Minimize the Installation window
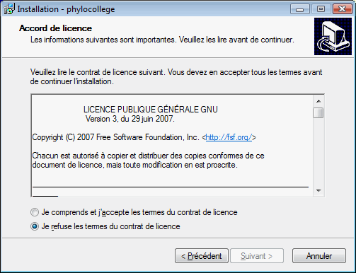Image resolution: width=356 pixels, height=273 pixels. (x=299, y=9)
